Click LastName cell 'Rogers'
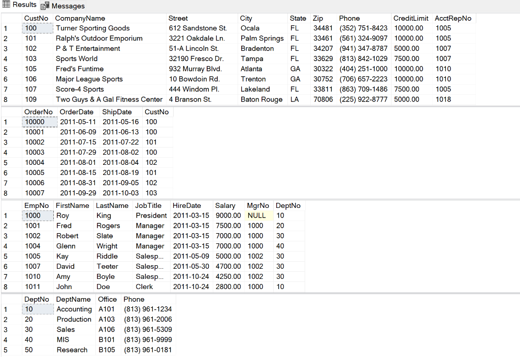Image resolution: width=520 pixels, height=357 pixels. pyautogui.click(x=113, y=226)
